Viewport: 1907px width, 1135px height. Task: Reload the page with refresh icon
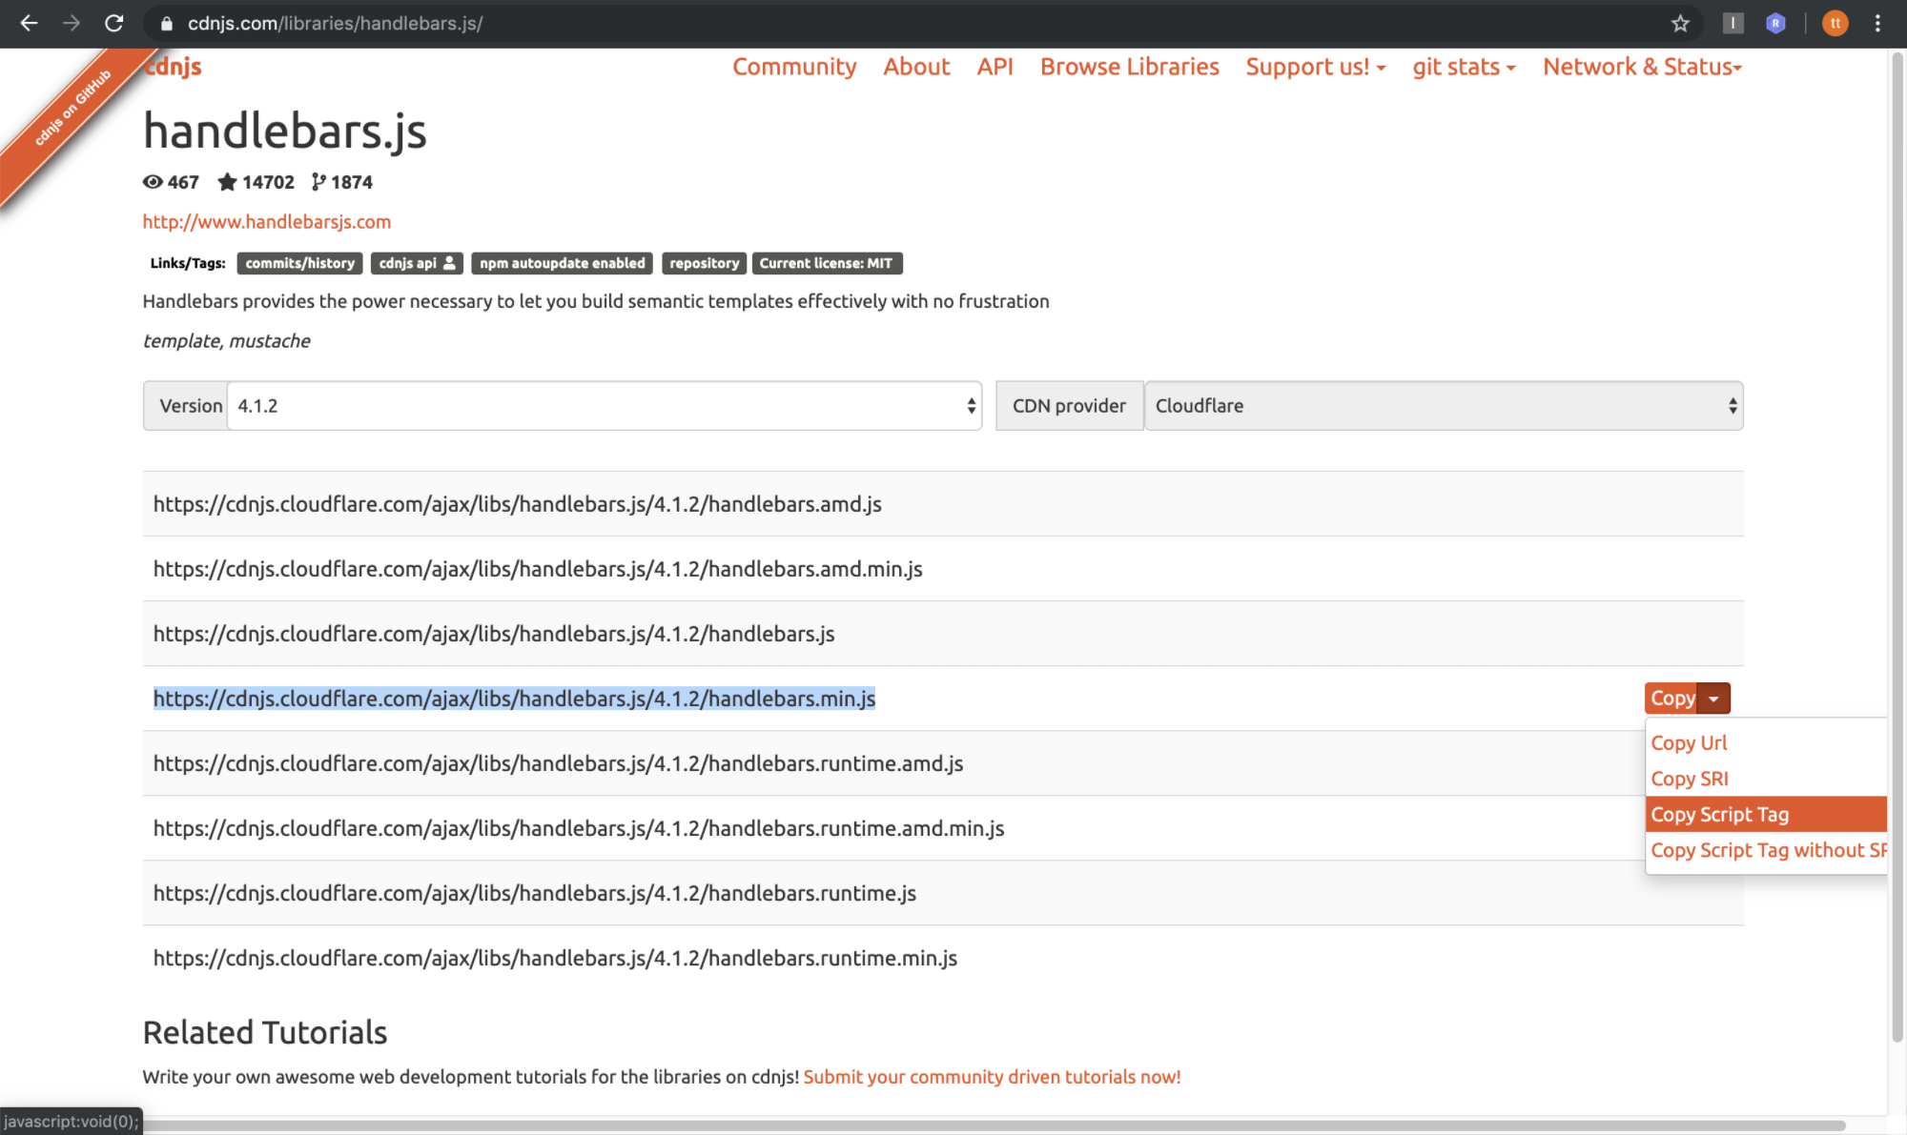click(113, 23)
